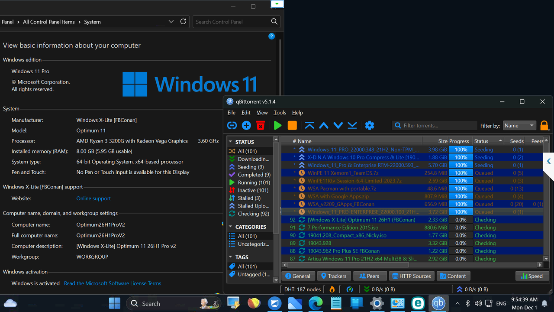Click upload speed 0 B/s status entry

[472, 289]
